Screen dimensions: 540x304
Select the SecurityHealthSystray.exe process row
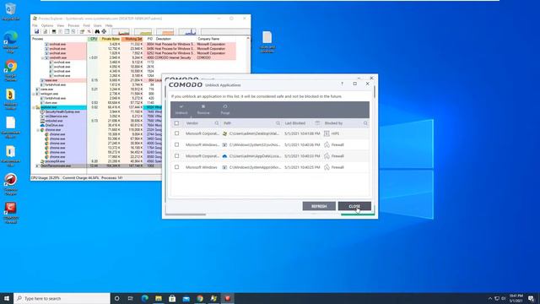[x=96, y=112]
